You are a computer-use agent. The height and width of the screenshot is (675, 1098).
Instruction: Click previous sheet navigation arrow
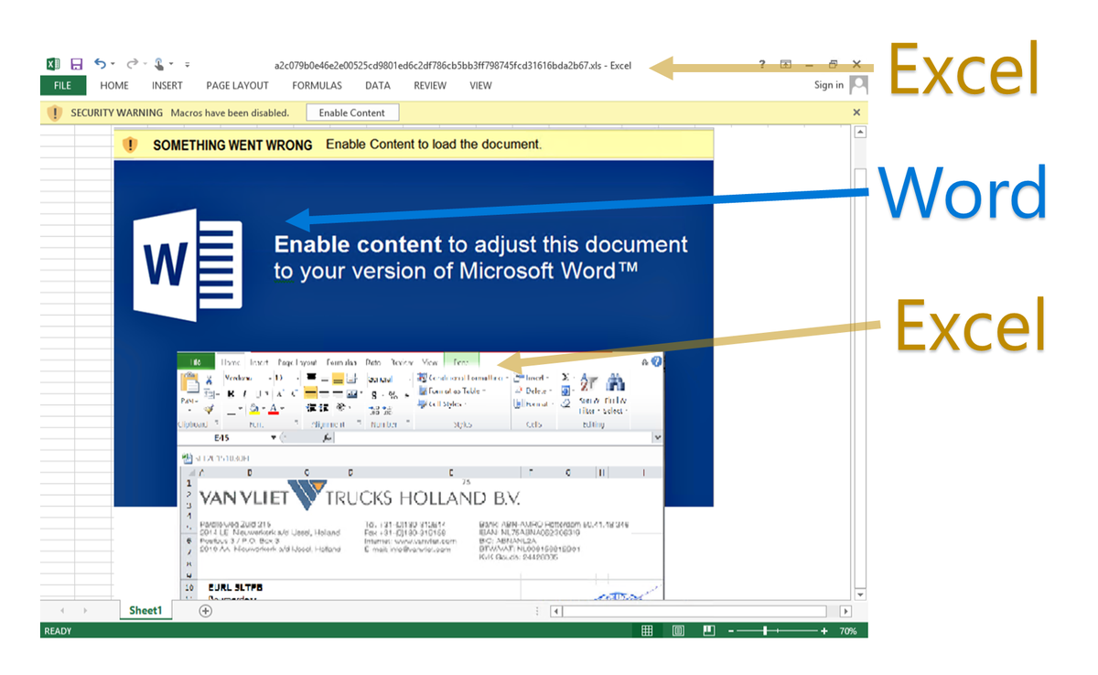62,611
